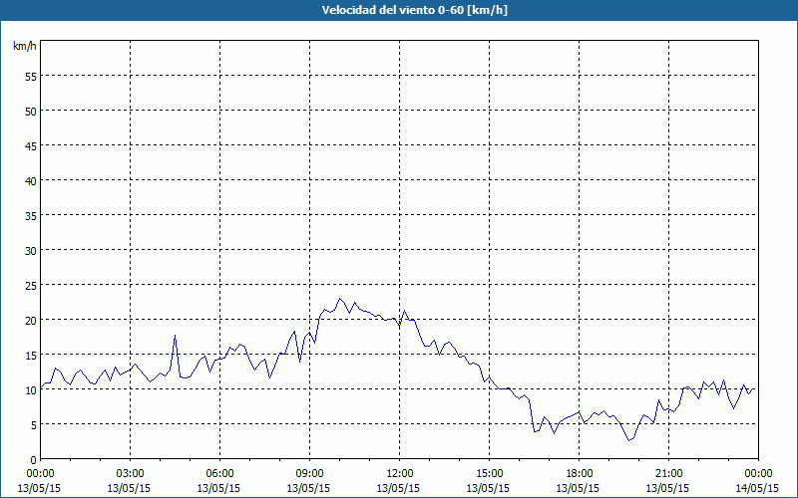Click the '00:00' label above date 13/05/15
Viewport: 798px width, 498px height.
coord(40,474)
